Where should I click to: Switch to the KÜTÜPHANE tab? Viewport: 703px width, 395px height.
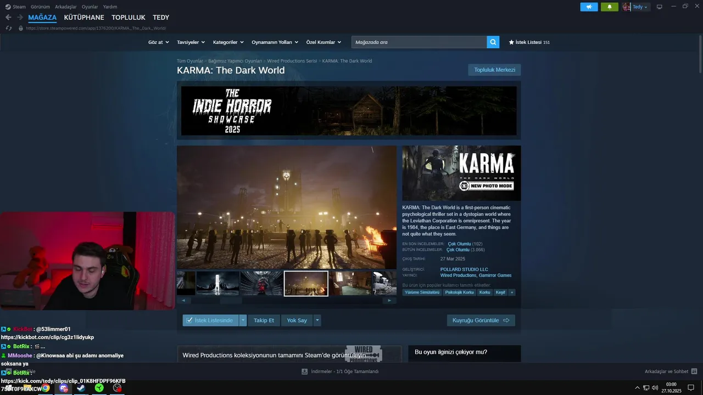pos(84,18)
